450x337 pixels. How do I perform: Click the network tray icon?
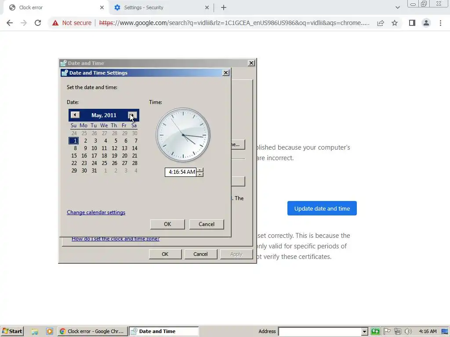397,331
